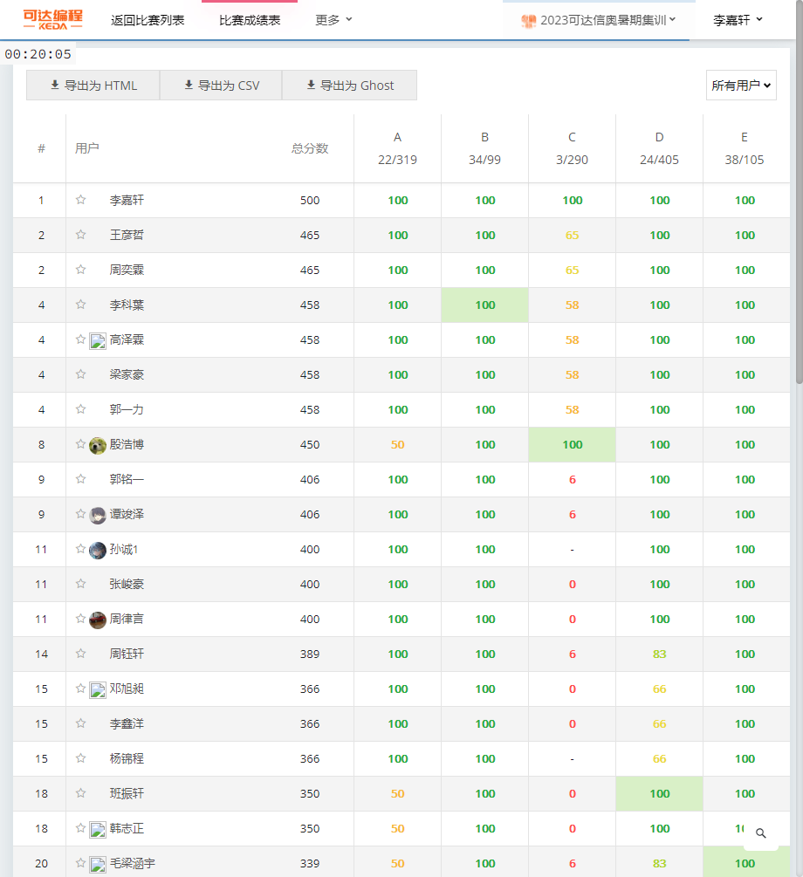Toggle star for user 张峻豪
The image size is (803, 877).
[80, 584]
